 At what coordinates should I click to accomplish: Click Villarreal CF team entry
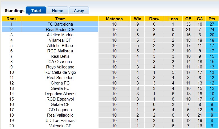(x=60, y=40)
